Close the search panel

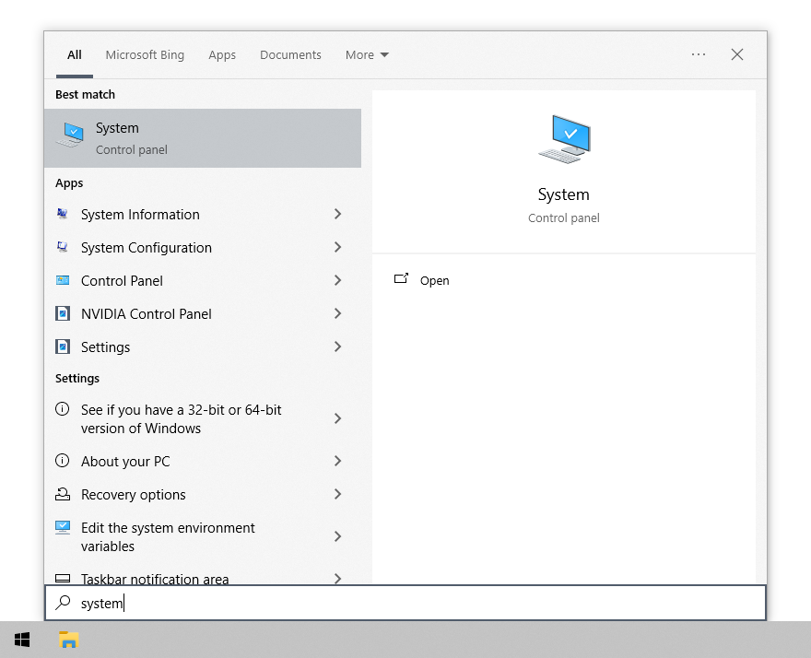coord(737,54)
